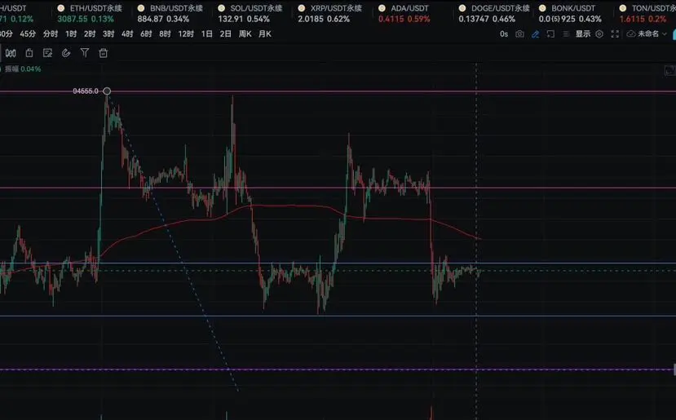
Task: Open the BNB/USDT永续 ticker
Action: point(170,13)
